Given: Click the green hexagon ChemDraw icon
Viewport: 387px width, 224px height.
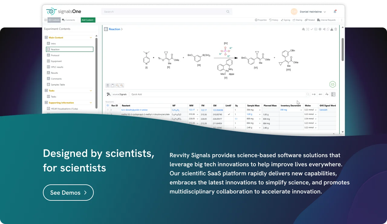Looking at the screenshot, I should (x=333, y=84).
